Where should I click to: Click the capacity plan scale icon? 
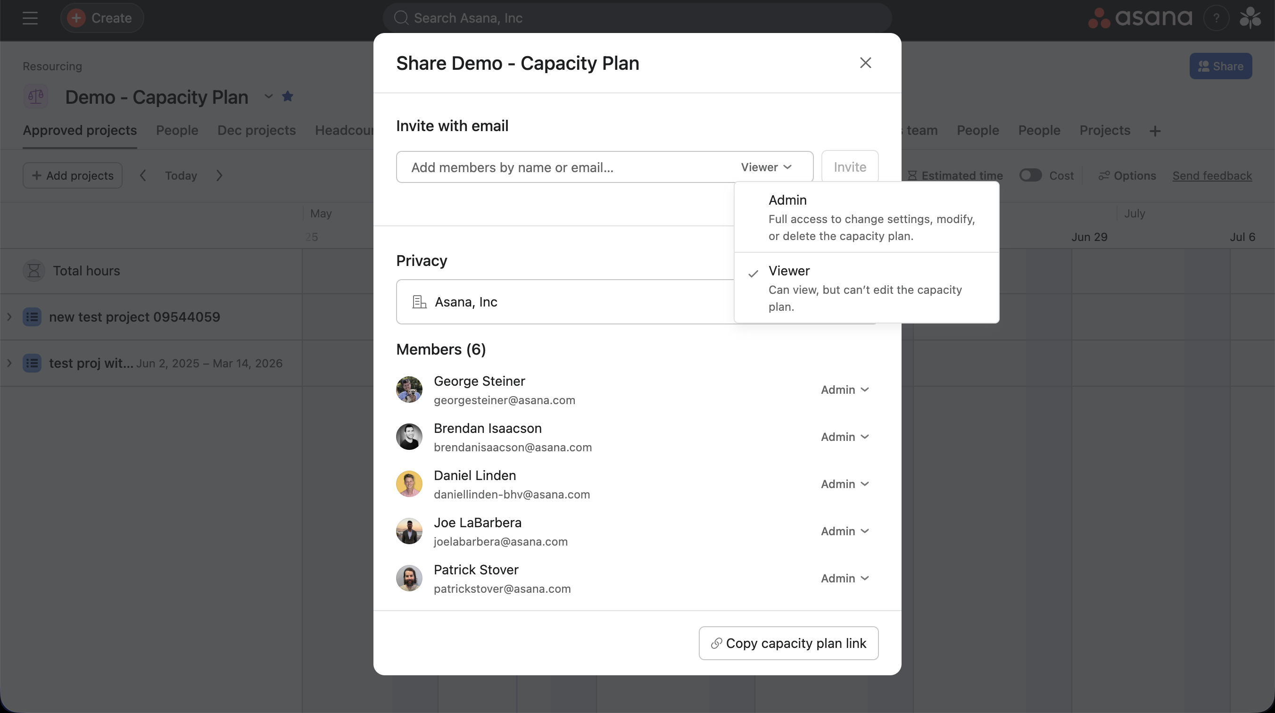click(x=36, y=96)
